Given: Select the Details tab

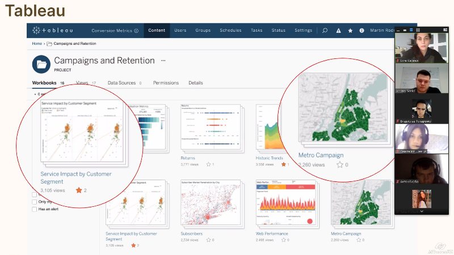Looking at the screenshot, I should tap(196, 83).
